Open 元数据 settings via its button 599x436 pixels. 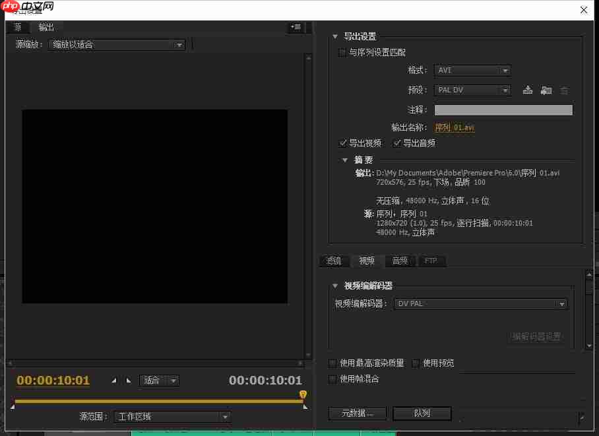357,414
